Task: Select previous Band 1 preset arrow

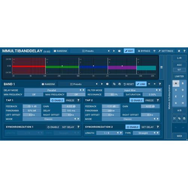Action: (97, 84)
